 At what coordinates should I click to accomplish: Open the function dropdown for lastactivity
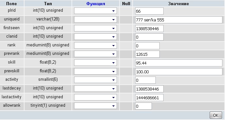pos(95,98)
